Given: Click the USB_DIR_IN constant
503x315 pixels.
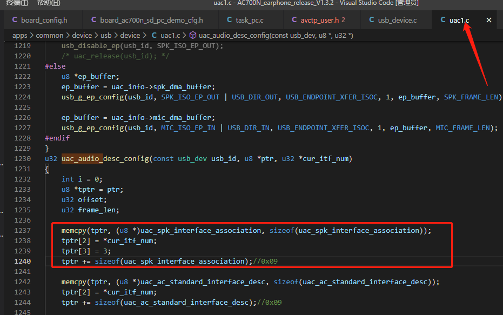Looking at the screenshot, I should tap(249, 128).
